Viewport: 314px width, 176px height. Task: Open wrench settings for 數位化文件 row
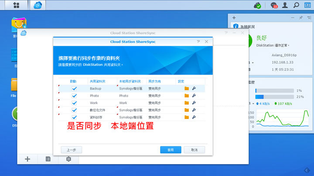point(194,110)
